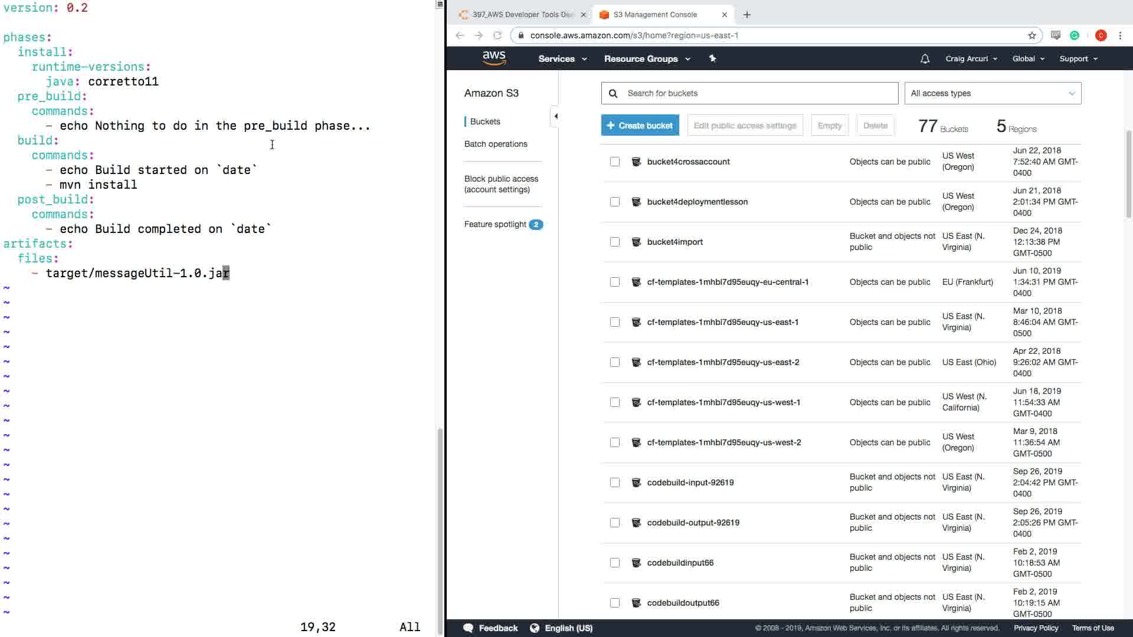The image size is (1133, 637).
Task: Expand the All access types dropdown
Action: (993, 93)
